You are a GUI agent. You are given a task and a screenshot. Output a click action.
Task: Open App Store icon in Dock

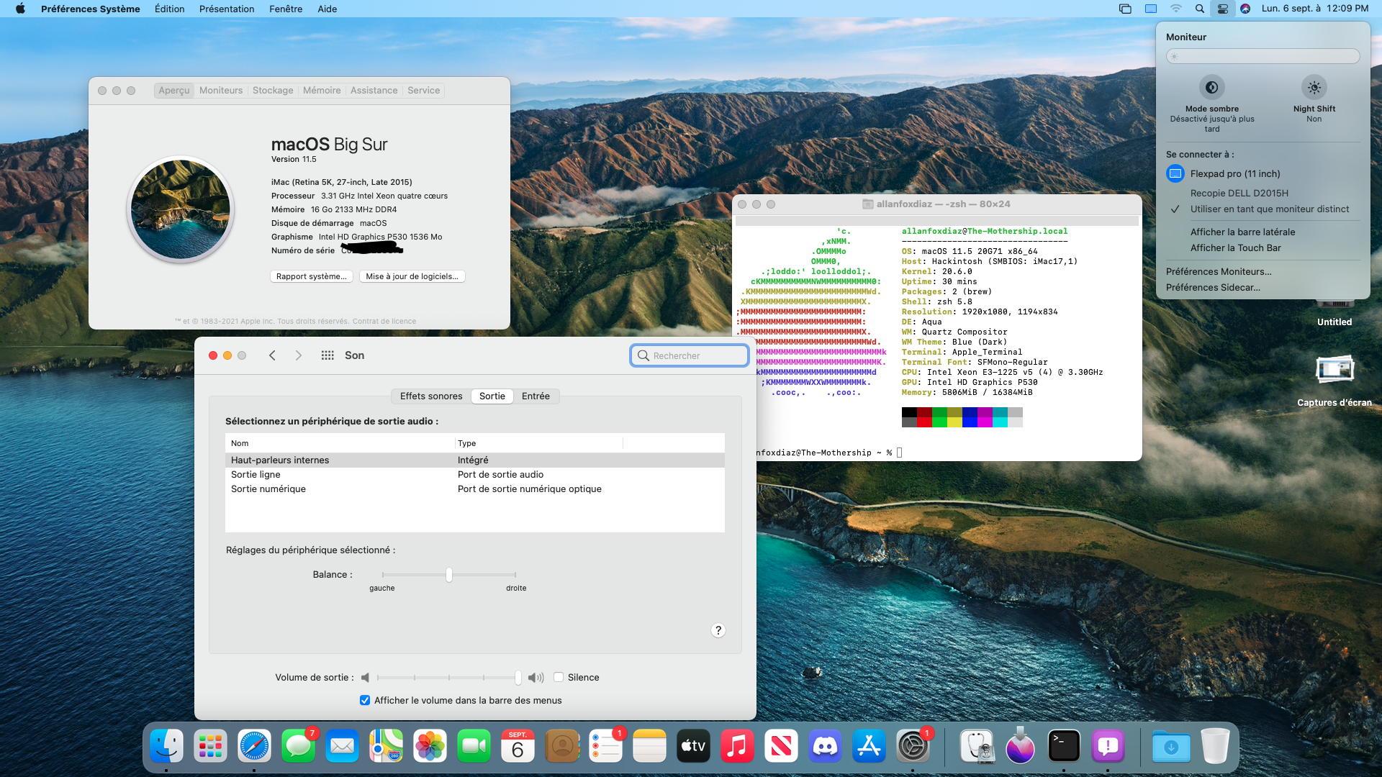coord(869,746)
